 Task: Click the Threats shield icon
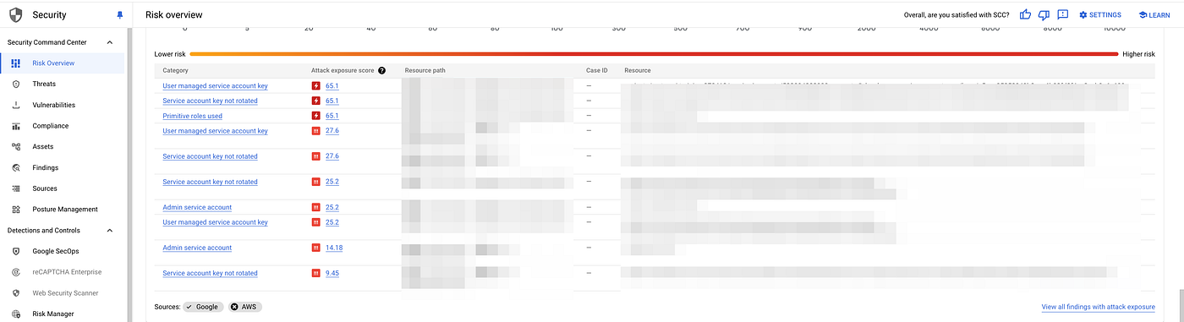click(x=16, y=84)
